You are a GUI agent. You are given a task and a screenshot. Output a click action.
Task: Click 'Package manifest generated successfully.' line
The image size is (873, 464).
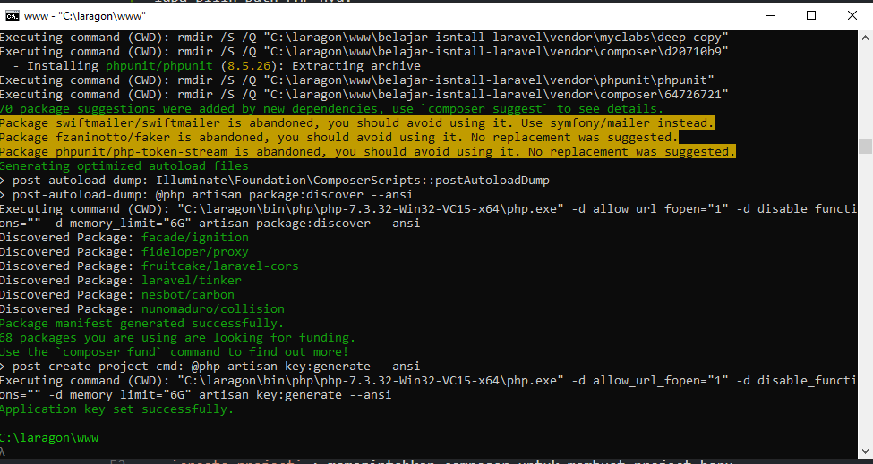click(142, 324)
